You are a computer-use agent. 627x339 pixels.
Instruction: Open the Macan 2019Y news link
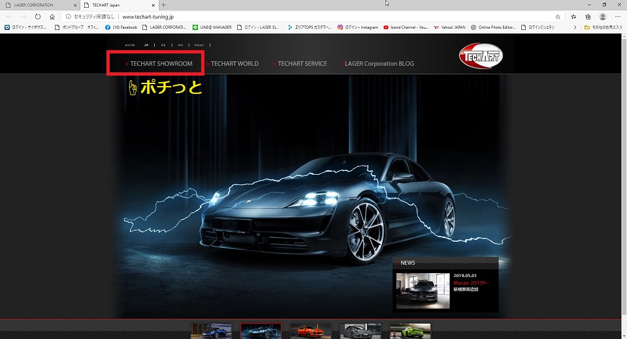pos(470,282)
